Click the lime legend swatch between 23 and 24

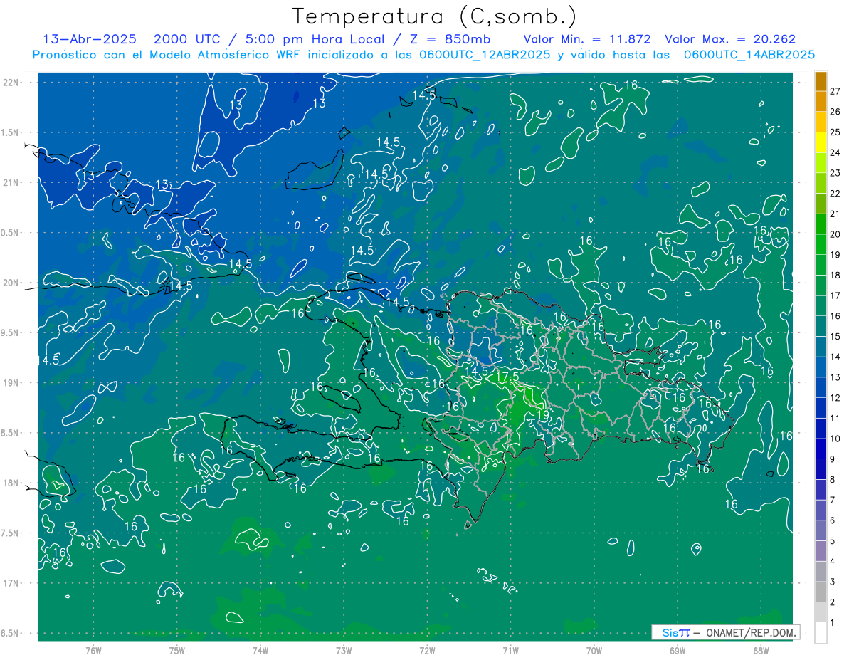coord(821,163)
